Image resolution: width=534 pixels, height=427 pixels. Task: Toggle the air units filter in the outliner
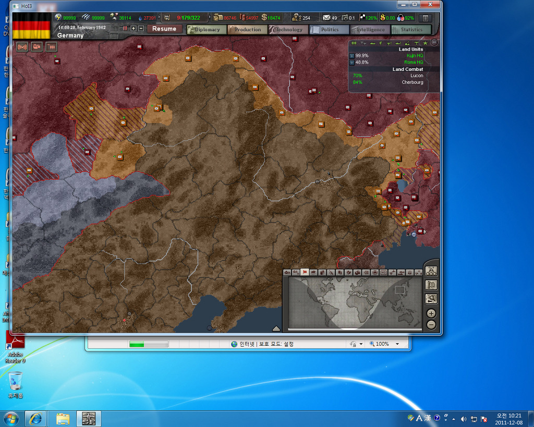click(x=363, y=43)
